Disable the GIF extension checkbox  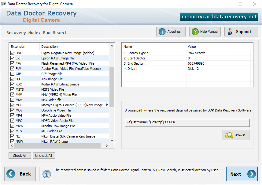12,74
